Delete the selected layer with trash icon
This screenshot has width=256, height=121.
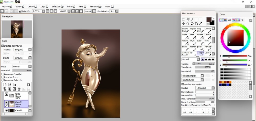pos(19,89)
